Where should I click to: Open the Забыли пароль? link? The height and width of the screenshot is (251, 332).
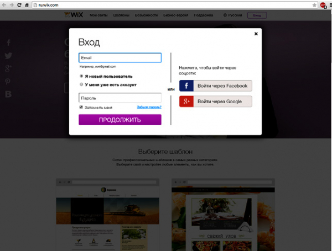click(149, 107)
